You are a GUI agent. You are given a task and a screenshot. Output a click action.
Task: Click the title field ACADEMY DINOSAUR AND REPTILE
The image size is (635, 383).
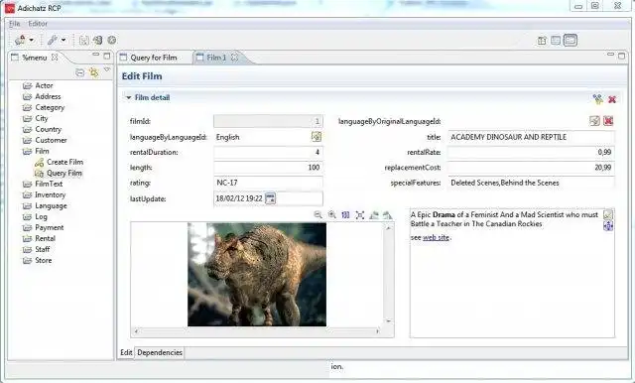532,137
